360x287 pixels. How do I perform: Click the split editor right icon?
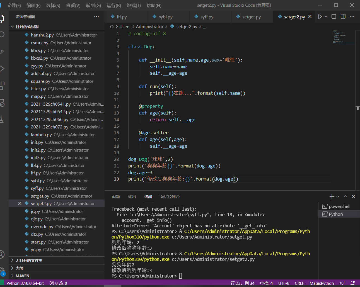(343, 17)
